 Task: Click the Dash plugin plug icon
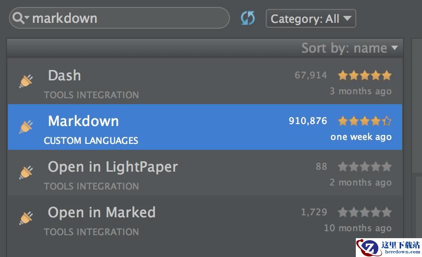click(x=26, y=81)
